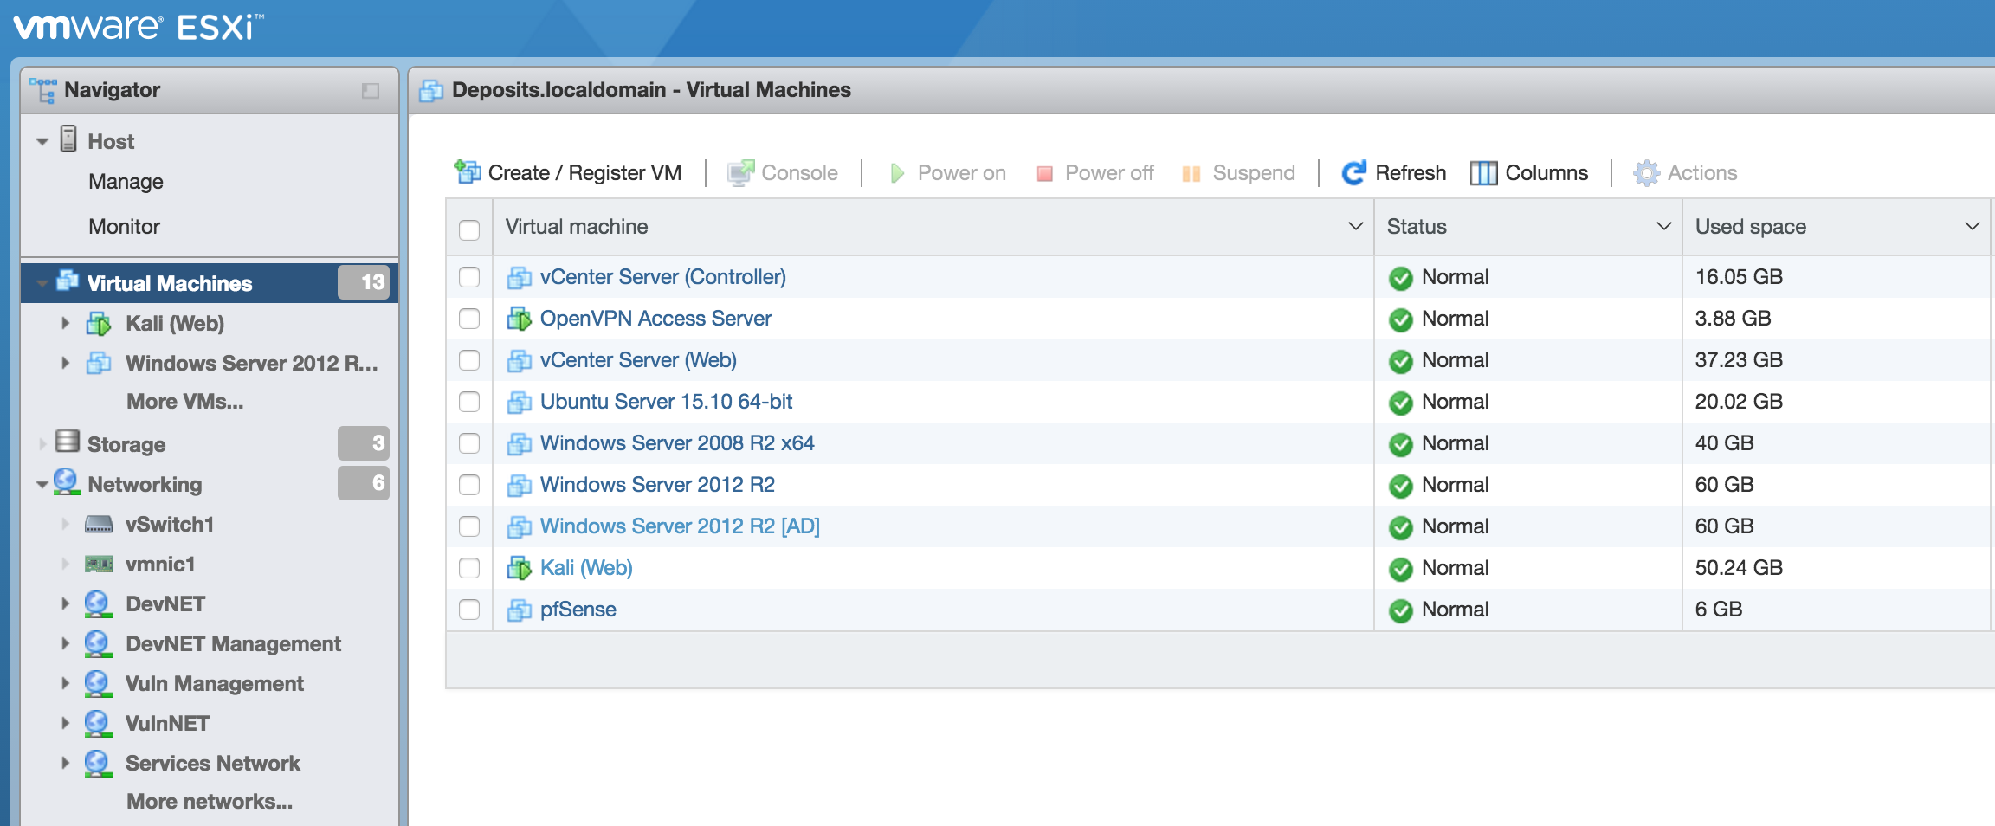The width and height of the screenshot is (1995, 826).
Task: Click the Storage icon in Navigator
Action: [68, 442]
